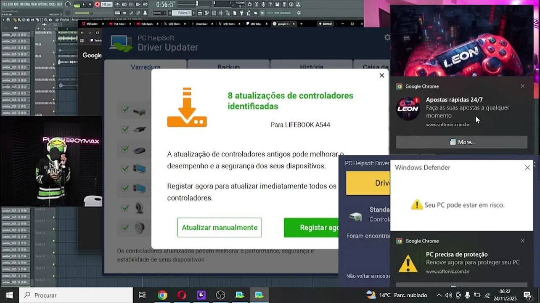This screenshot has width=540, height=303.
Task: Click the 0:56:53 time display
Action: [165, 4]
